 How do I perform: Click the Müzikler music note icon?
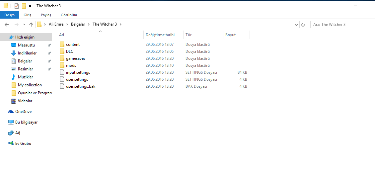tap(14, 77)
